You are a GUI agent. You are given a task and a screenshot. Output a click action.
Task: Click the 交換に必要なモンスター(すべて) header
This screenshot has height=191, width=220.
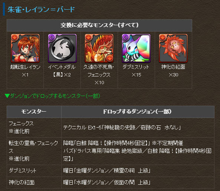[x=99, y=25]
